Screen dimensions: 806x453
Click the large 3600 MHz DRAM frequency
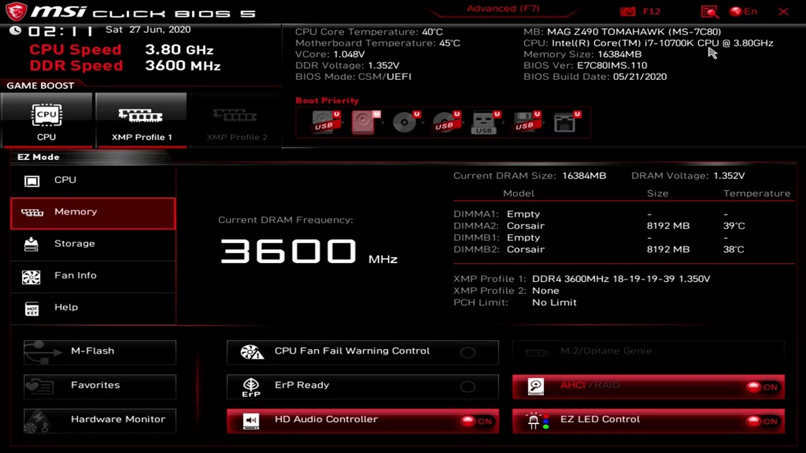point(308,252)
